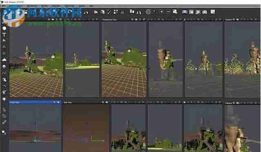The height and width of the screenshot is (152, 261).
Task: Click the diagonal pencil icon in top toolbar
Action: pos(109,12)
